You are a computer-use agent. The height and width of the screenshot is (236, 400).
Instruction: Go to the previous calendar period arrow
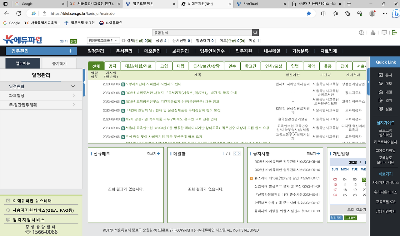360,162
